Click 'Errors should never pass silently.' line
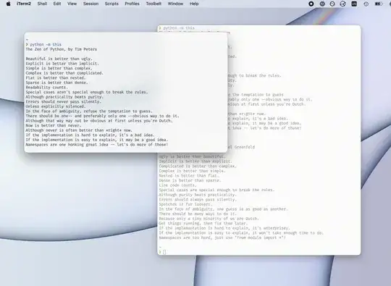The image size is (391, 286). point(63,102)
